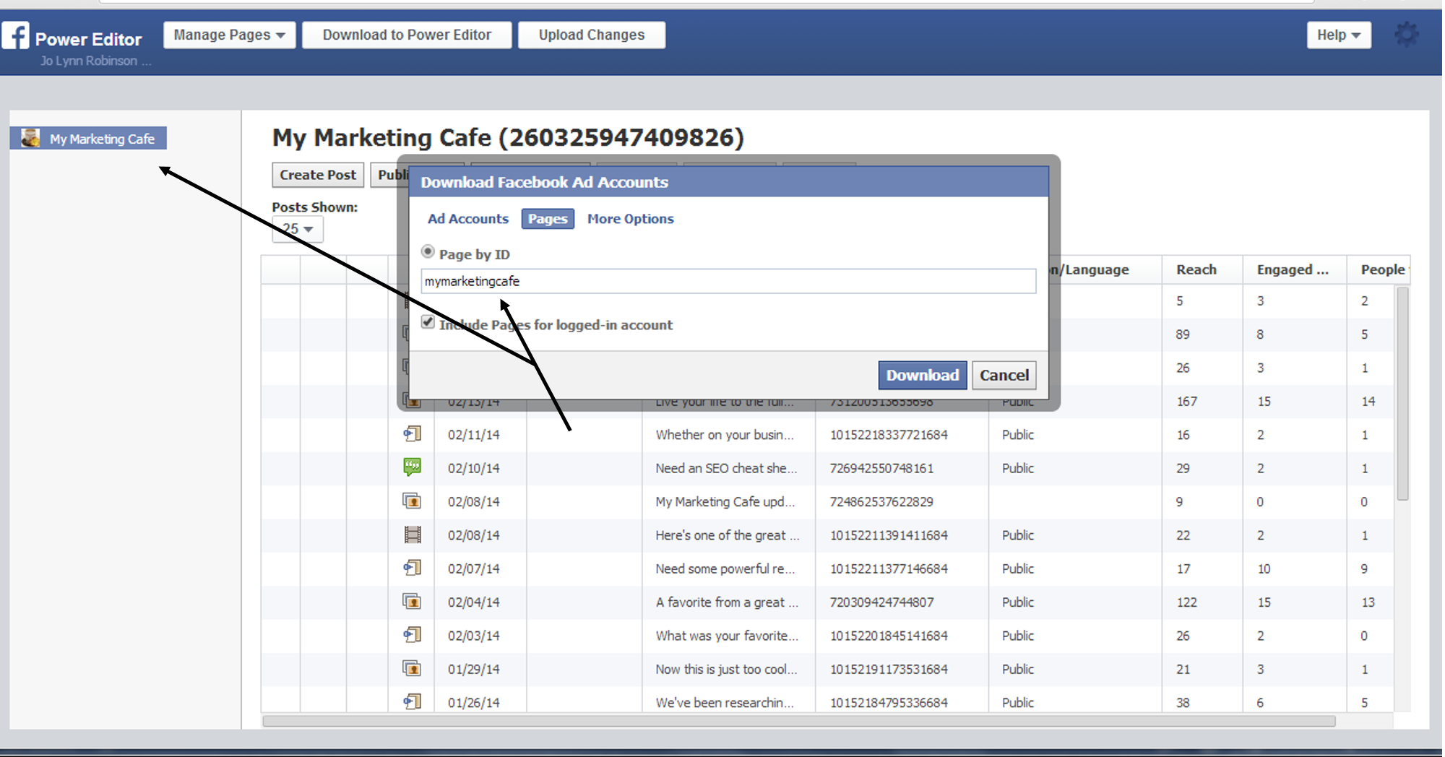Viewport: 1445px width, 757px height.
Task: Click post text 'Need some powerful re...'
Action: (725, 568)
